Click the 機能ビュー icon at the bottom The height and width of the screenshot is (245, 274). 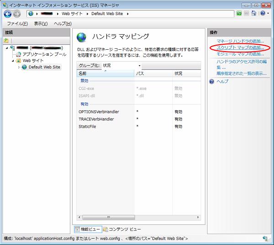(78, 229)
